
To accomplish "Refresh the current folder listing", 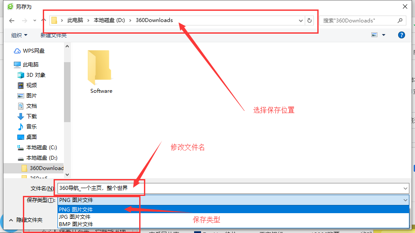I will (x=310, y=20).
